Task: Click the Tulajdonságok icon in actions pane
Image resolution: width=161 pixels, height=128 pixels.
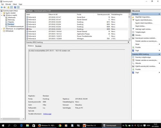Action: click(133, 32)
